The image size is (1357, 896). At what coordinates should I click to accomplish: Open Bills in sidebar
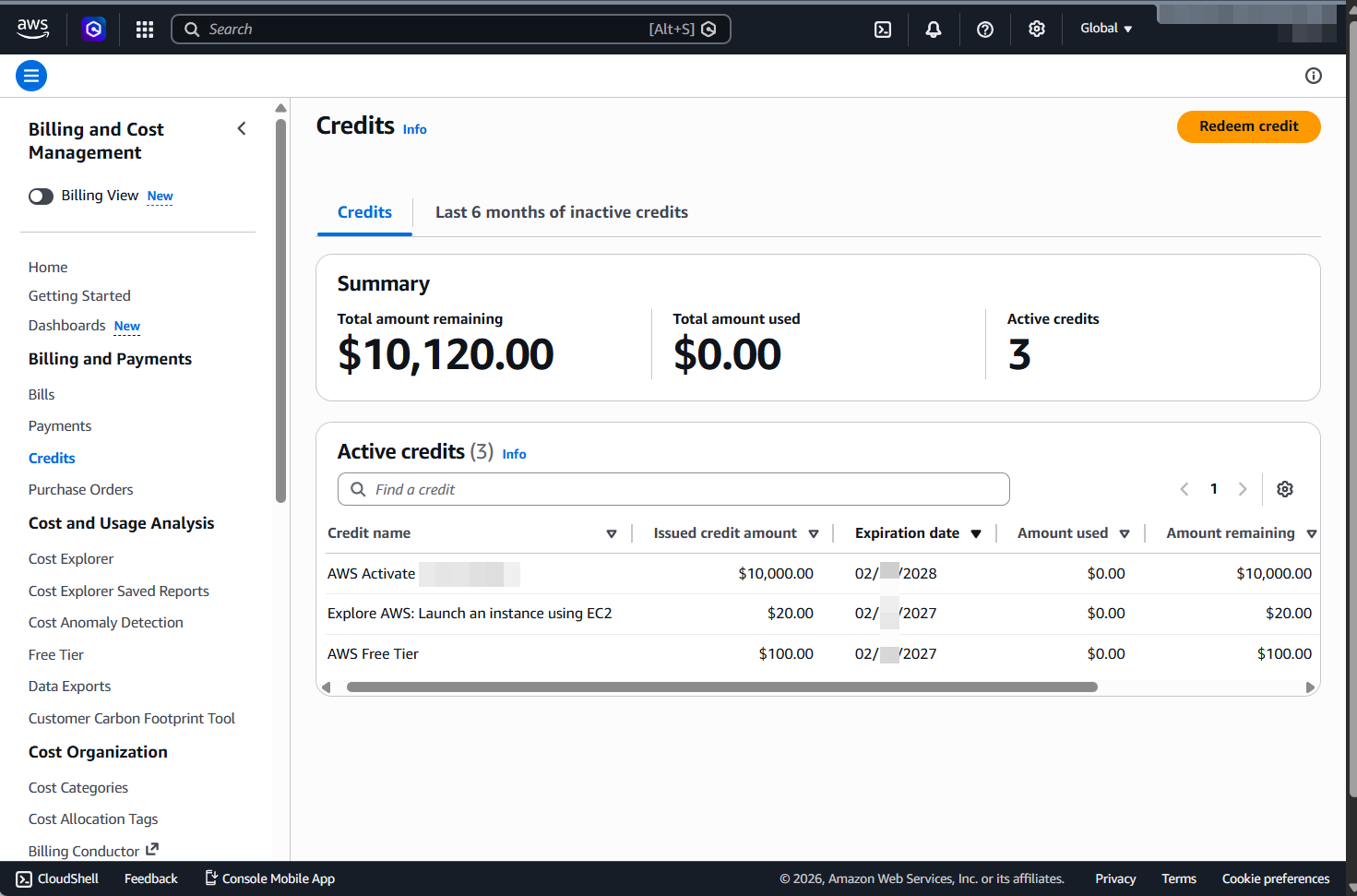click(x=42, y=395)
